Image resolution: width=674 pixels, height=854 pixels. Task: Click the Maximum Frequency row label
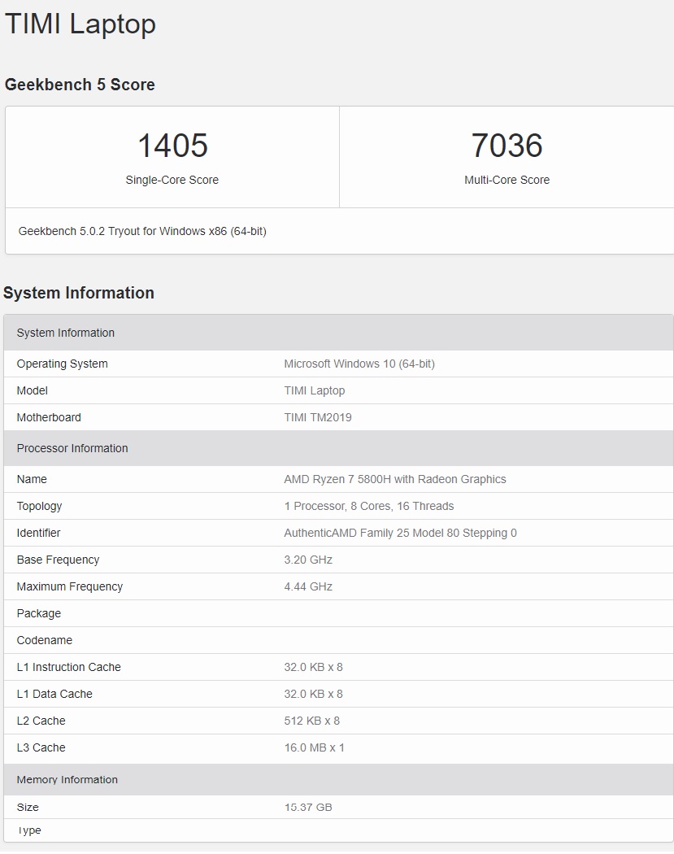(x=70, y=586)
